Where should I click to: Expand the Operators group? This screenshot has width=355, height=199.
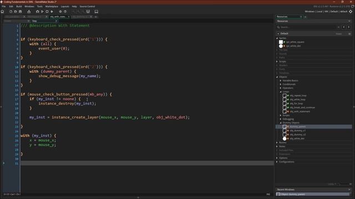pos(281,88)
